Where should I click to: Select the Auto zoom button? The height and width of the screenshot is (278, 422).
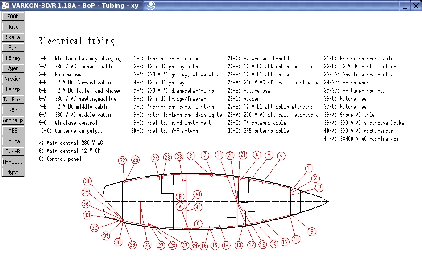pyautogui.click(x=13, y=27)
